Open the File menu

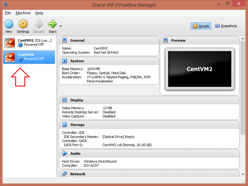(x=8, y=13)
